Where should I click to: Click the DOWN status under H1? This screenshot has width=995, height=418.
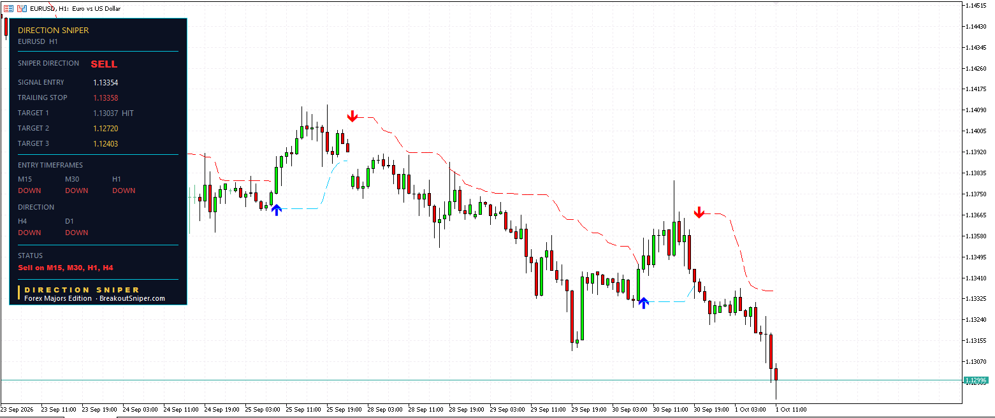[124, 191]
